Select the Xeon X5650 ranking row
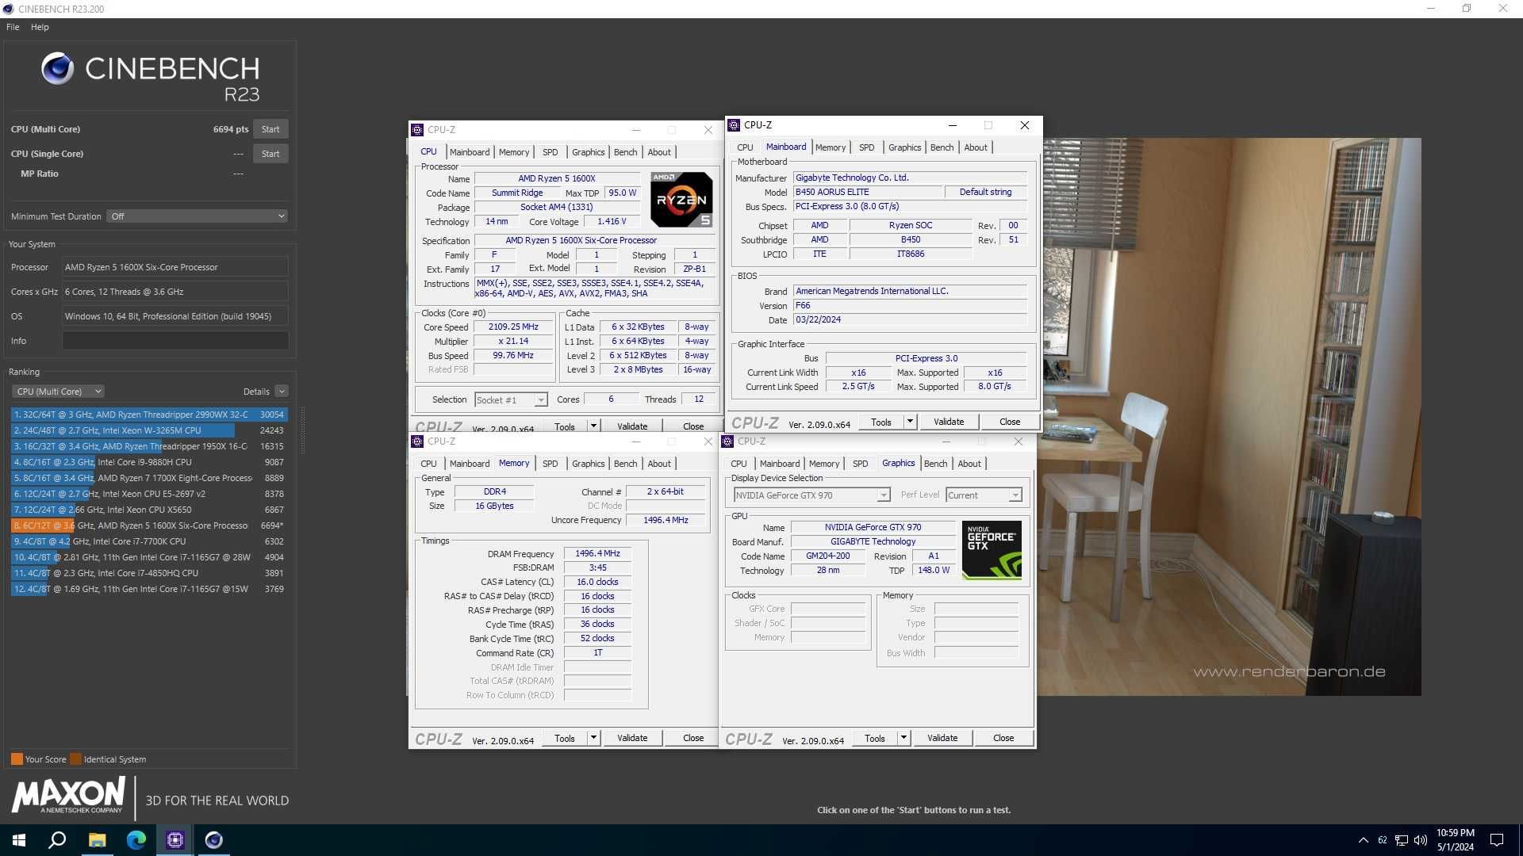Image resolution: width=1523 pixels, height=856 pixels. [x=149, y=510]
